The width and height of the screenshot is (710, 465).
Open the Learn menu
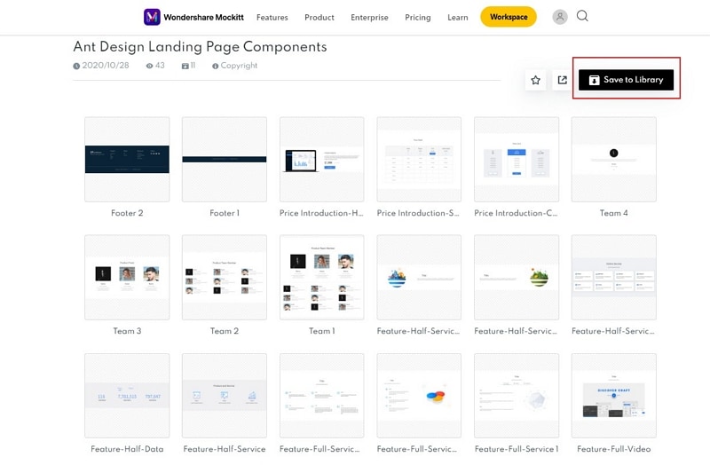point(457,17)
